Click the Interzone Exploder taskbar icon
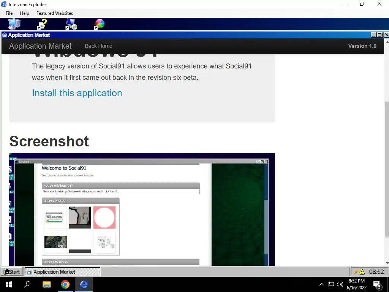Screen dimensions: 389x292 pyautogui.click(x=84, y=284)
